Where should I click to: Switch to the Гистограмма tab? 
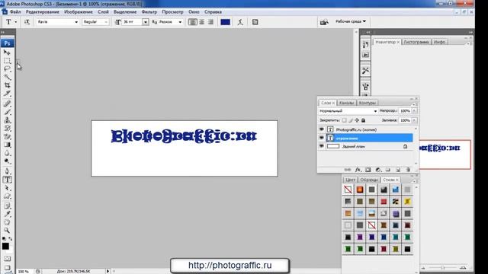416,42
